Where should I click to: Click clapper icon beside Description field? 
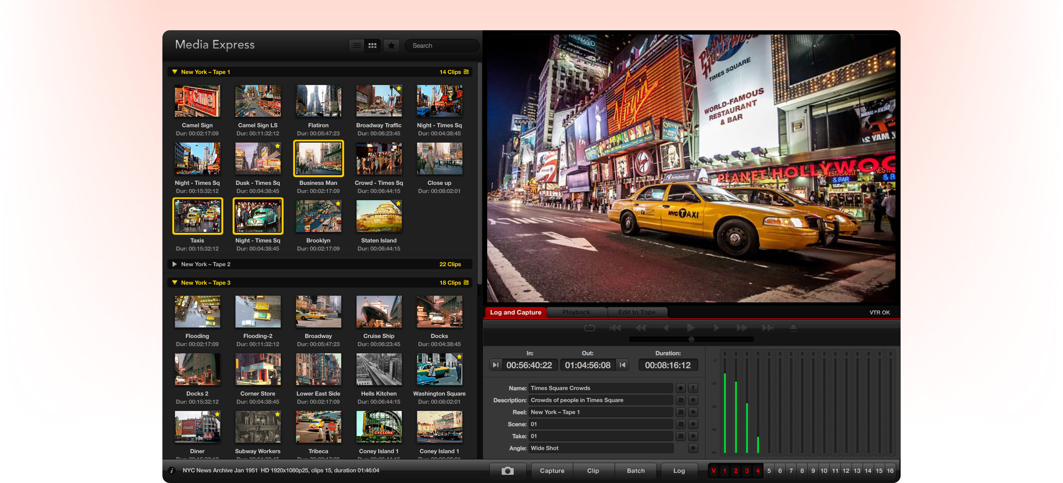coord(681,400)
